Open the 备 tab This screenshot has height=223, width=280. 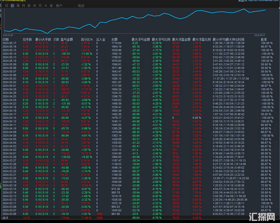tap(51, 6)
